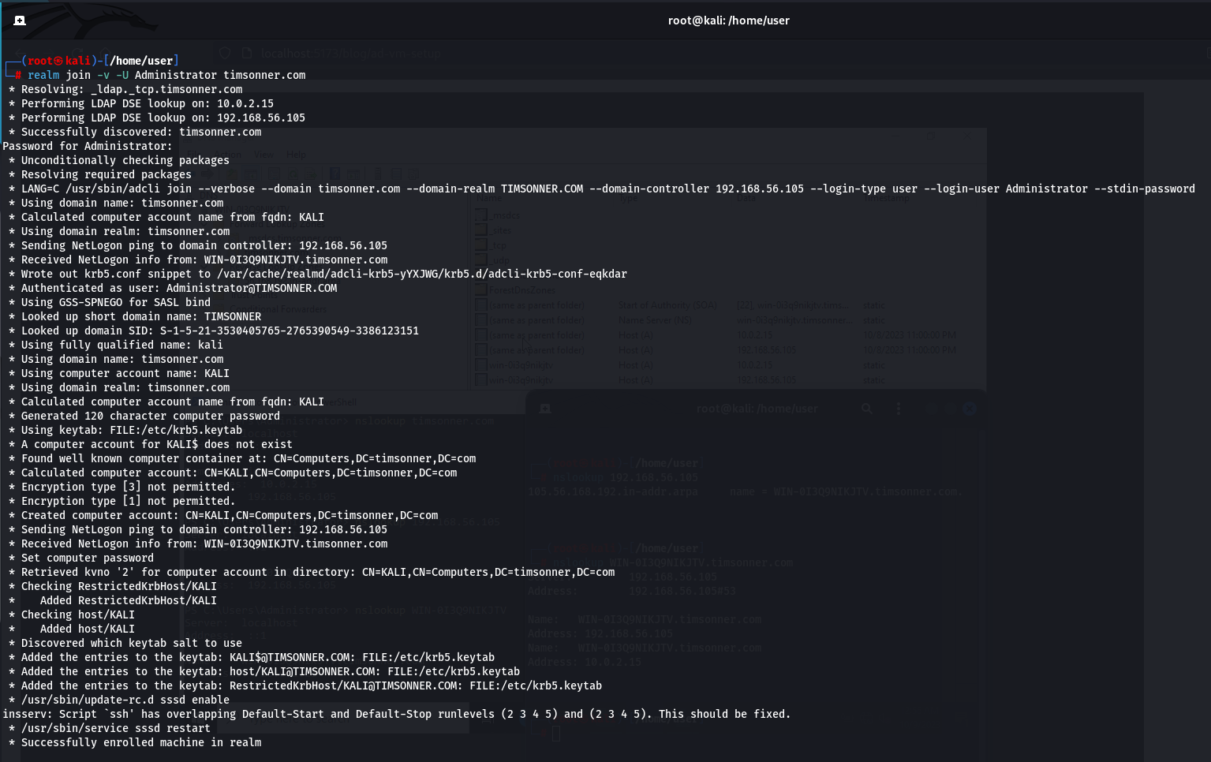Click 'A computer account for KALI$ does not exist'
Viewport: 1211px width, 762px height.
(x=151, y=444)
